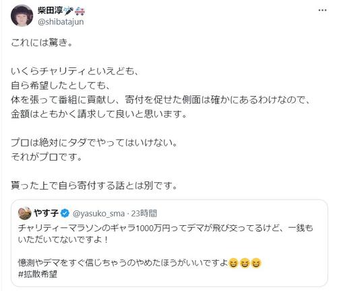Open quoted tweet about チャリティーマラソン ギャラ
337x291 pixels.
tap(169, 243)
